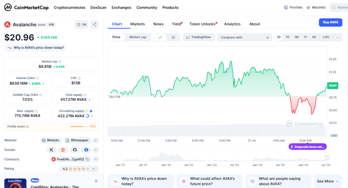This screenshot has height=188, width=348.
Task: Click the chart timeline range slider handle
Action: 327,156
